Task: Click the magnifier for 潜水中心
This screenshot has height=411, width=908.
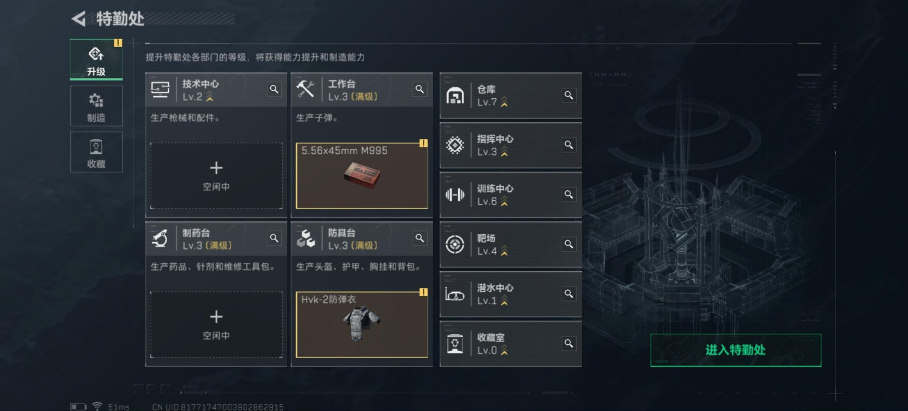Action: tap(568, 293)
